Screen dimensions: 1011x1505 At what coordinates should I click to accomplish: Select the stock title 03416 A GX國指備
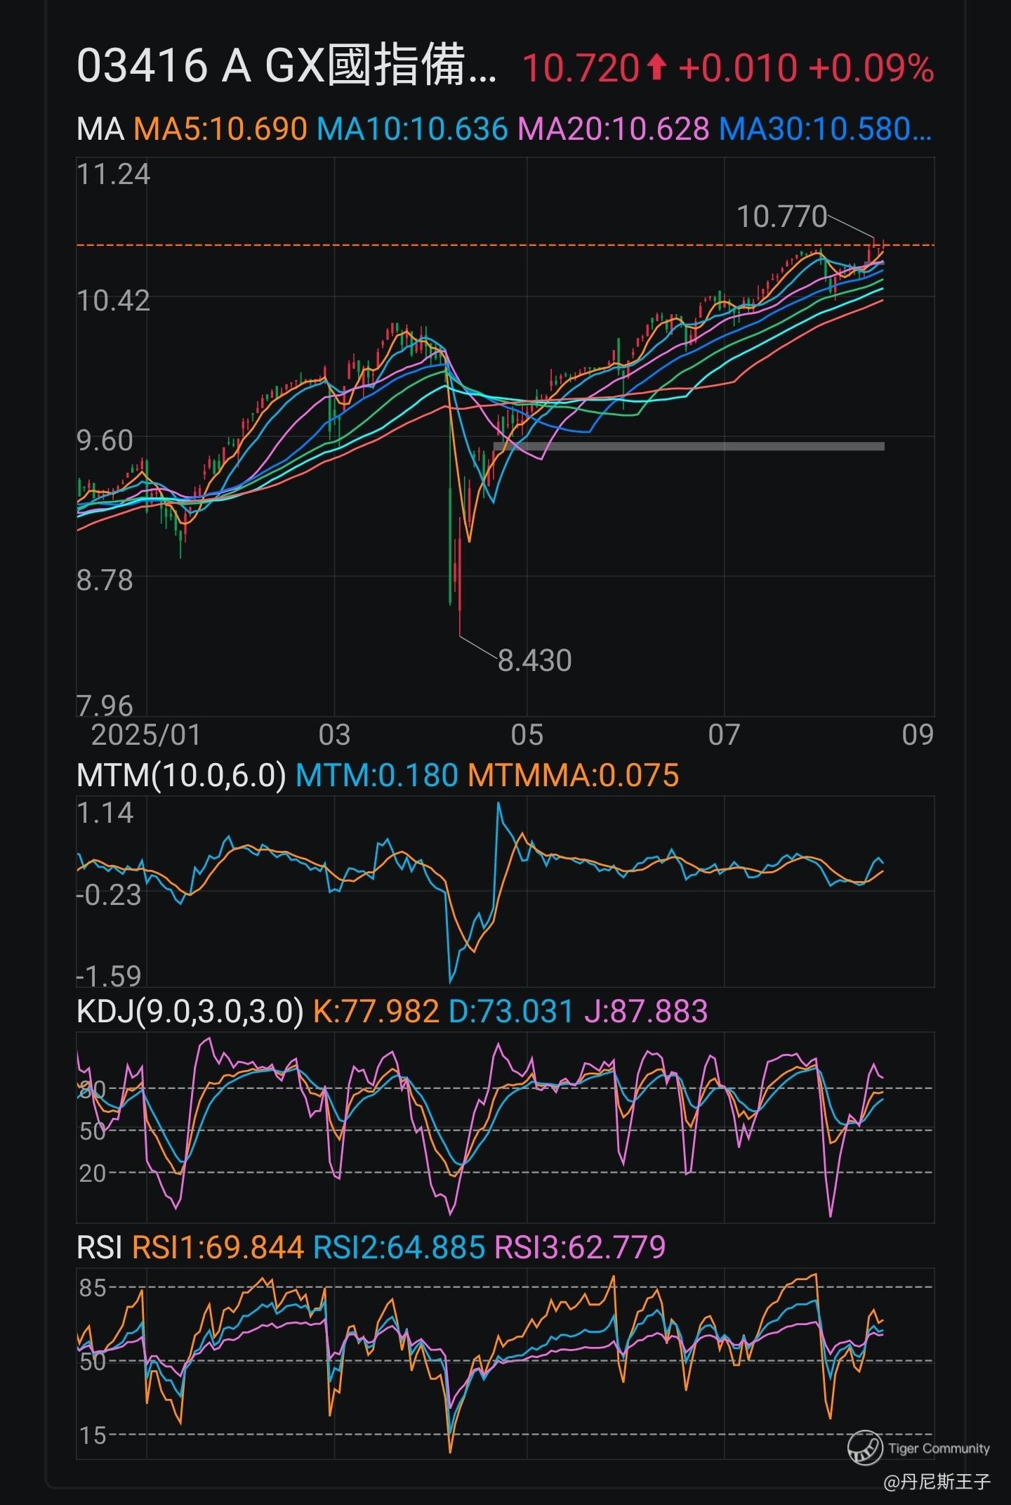tap(286, 67)
